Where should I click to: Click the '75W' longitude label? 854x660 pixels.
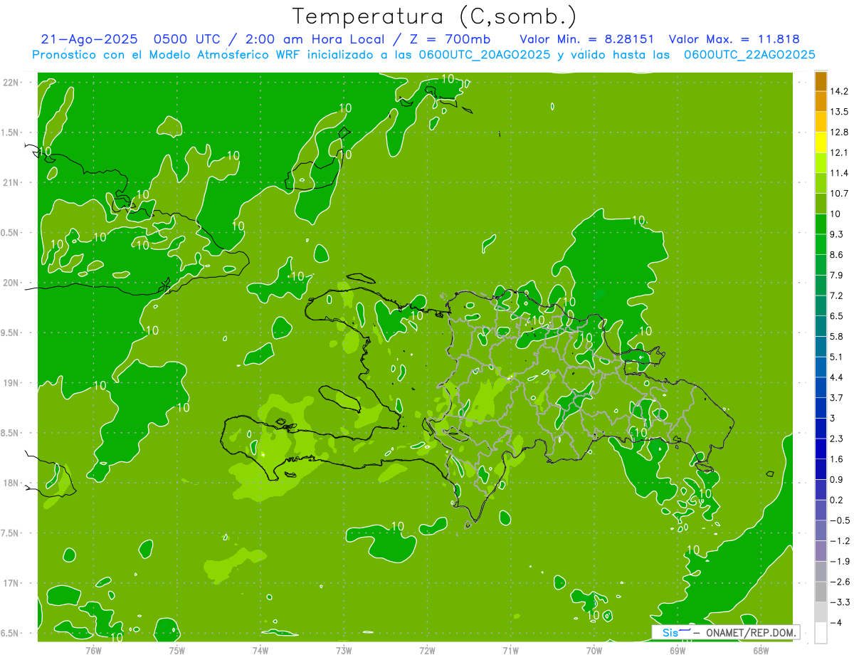point(177,651)
